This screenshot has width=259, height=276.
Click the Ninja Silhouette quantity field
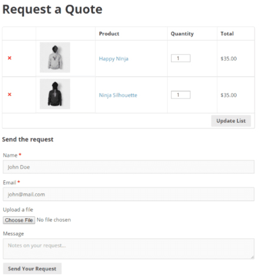pos(181,95)
